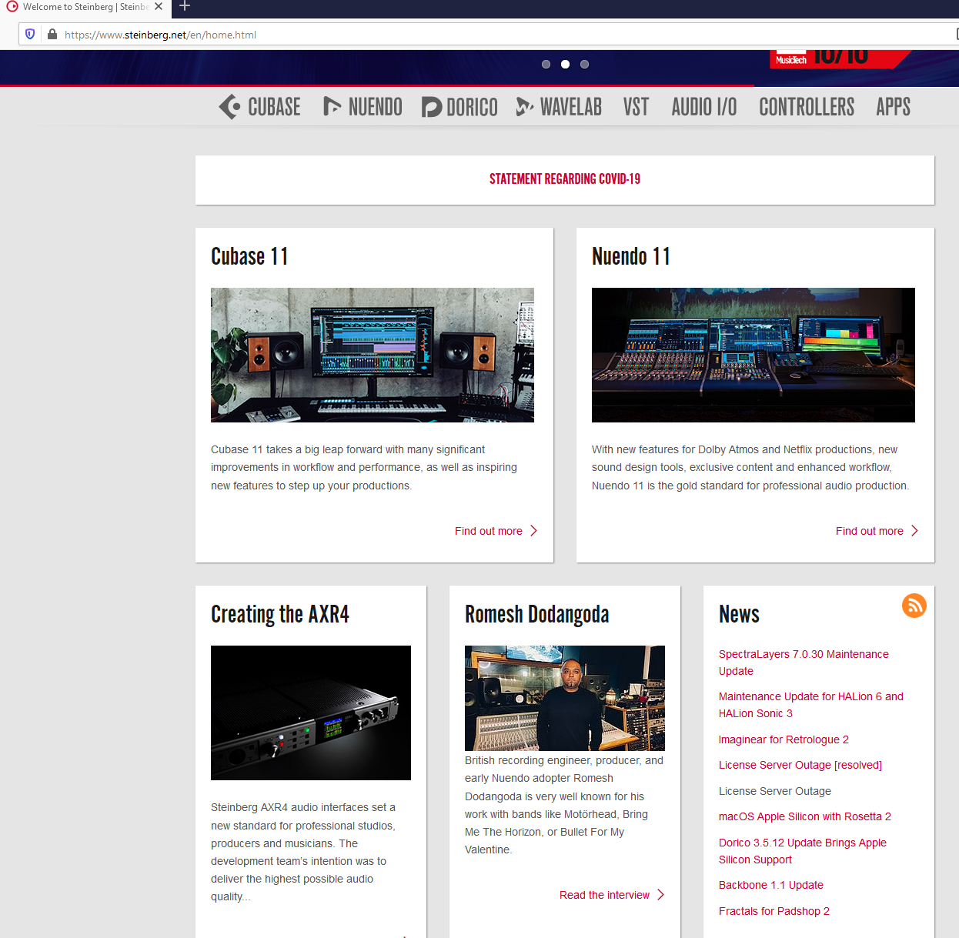This screenshot has height=938, width=959.
Task: Click Read the interview link
Action: 604,895
